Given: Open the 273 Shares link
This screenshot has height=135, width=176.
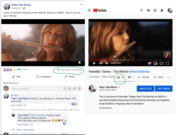Looking at the screenshot, I should [x=77, y=70].
